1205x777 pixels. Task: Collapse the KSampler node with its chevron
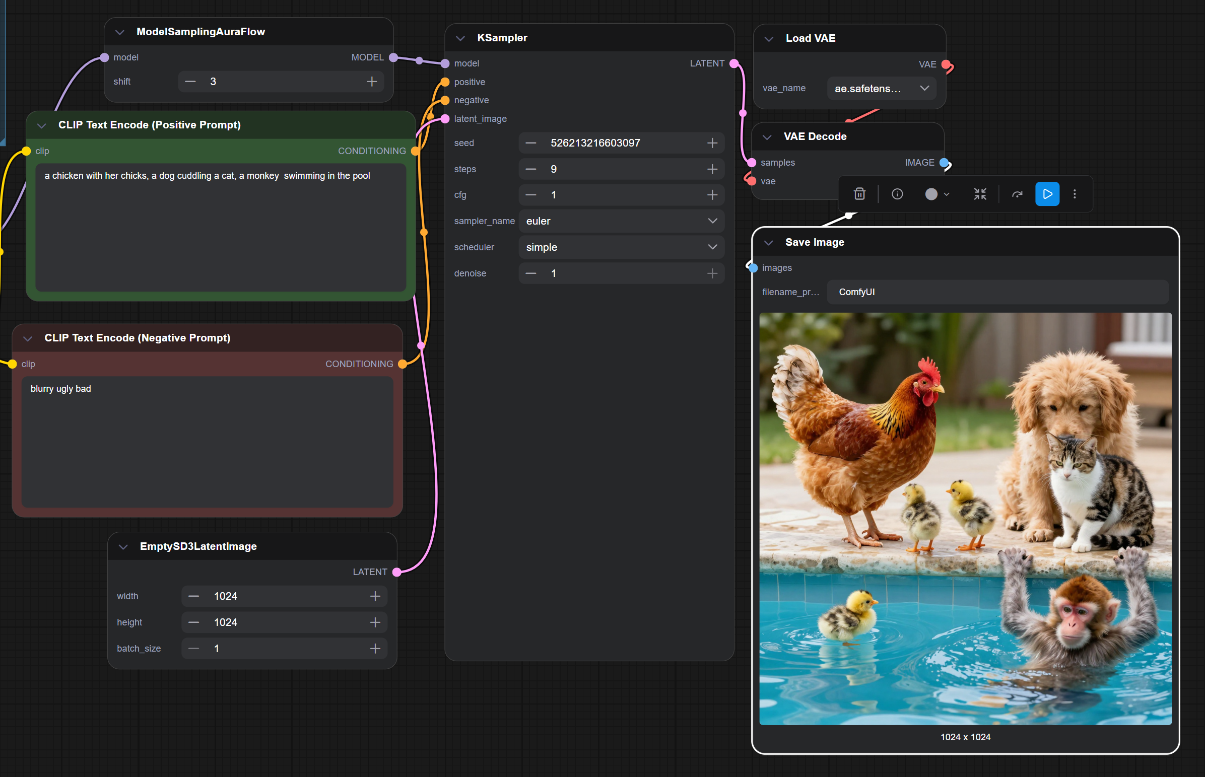(460, 38)
